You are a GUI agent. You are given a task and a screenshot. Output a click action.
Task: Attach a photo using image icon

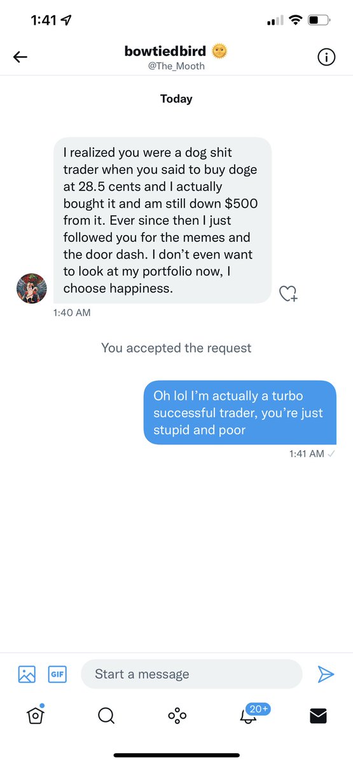[27, 674]
